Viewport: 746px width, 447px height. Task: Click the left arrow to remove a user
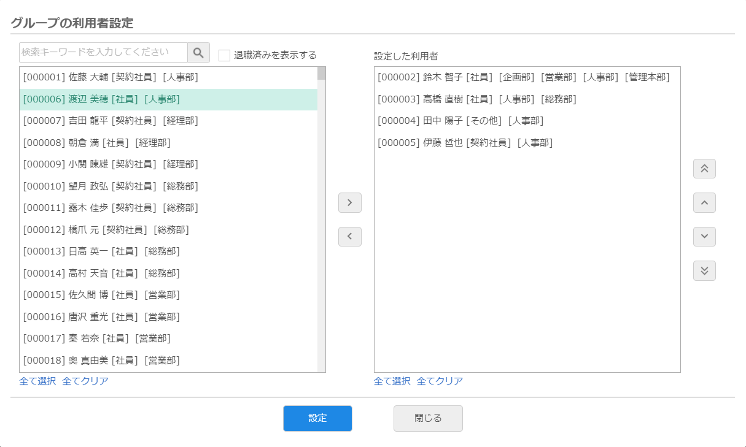tap(349, 237)
